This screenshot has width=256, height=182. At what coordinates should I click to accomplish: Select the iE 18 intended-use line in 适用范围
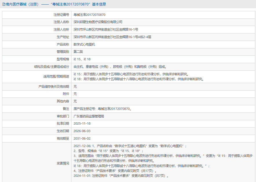139,79
